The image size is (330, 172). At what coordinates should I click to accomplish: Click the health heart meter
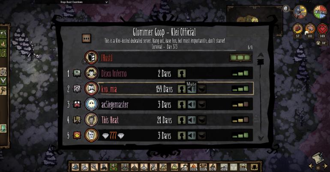322,29
